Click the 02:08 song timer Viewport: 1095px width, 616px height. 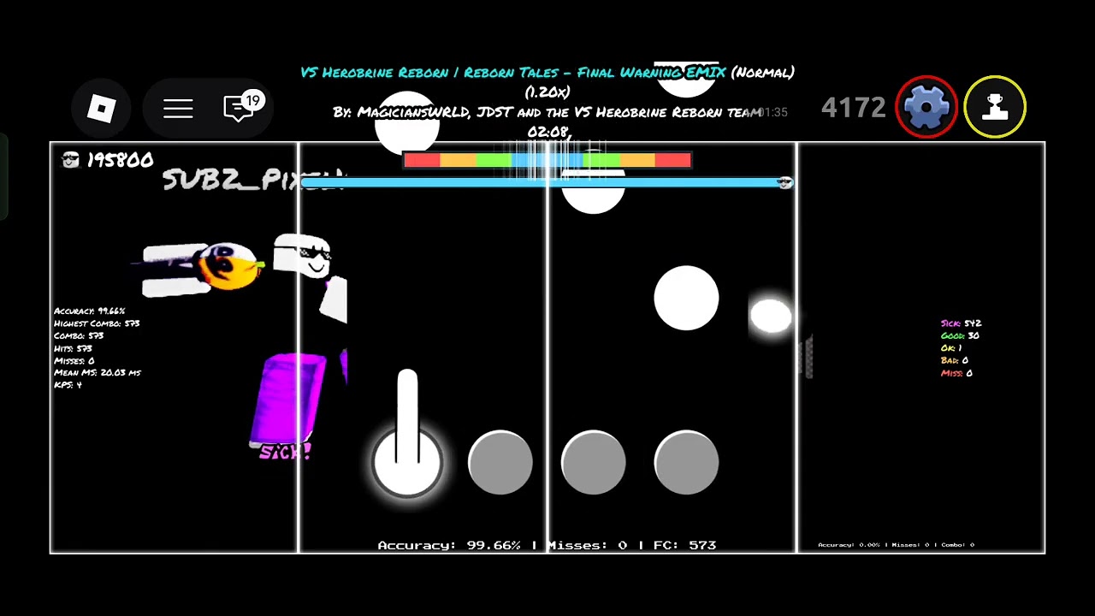pyautogui.click(x=548, y=132)
